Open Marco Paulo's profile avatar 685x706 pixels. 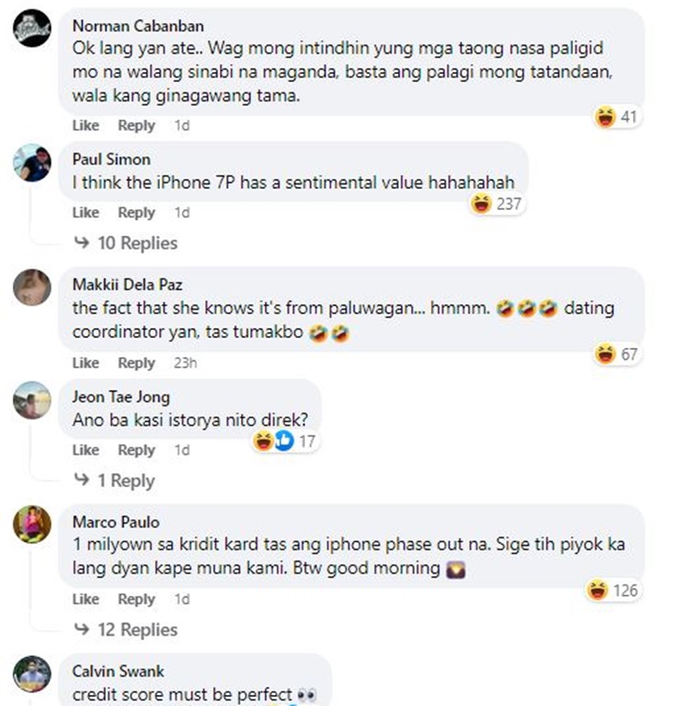tap(32, 524)
